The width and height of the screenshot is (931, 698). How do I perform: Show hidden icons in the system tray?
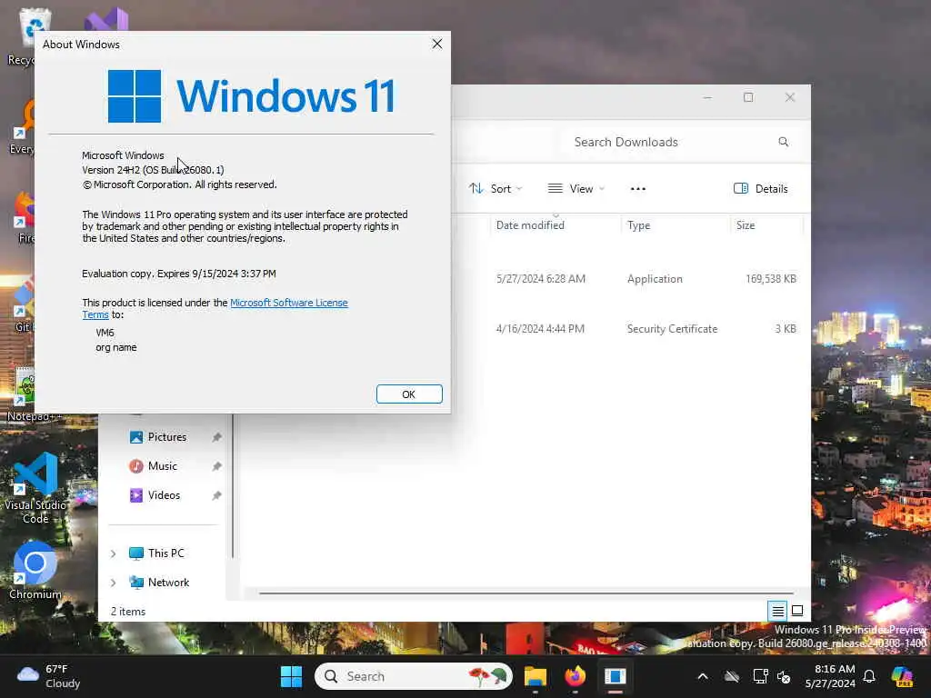tap(703, 676)
